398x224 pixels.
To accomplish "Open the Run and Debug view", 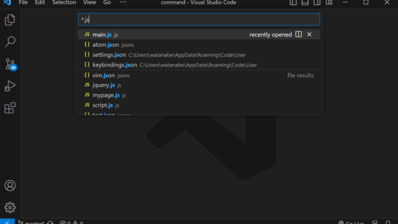I will [x=10, y=86].
